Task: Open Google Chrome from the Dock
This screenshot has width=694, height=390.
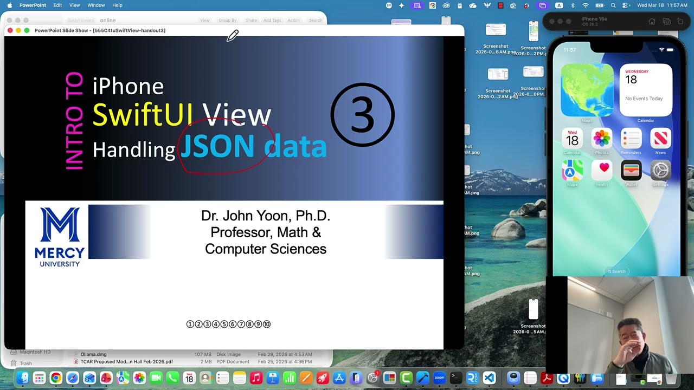Action: pyautogui.click(x=56, y=378)
